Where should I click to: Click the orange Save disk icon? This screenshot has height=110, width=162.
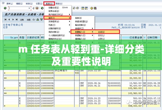(x=37, y=8)
